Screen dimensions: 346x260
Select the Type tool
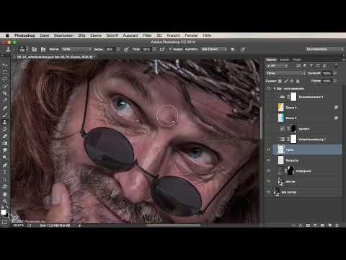tap(4, 173)
